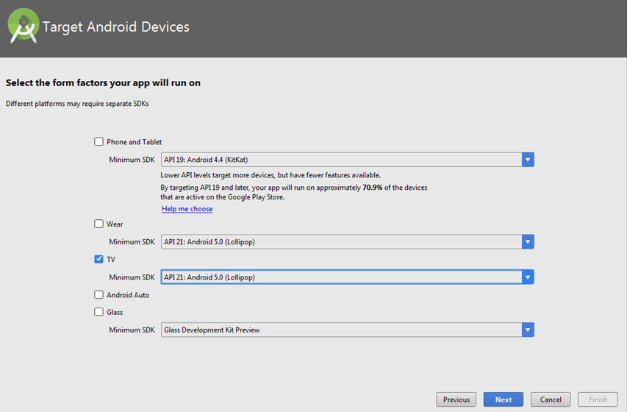This screenshot has height=412, width=627.
Task: Open the Glass Development Kit Preview field
Action: (x=340, y=330)
